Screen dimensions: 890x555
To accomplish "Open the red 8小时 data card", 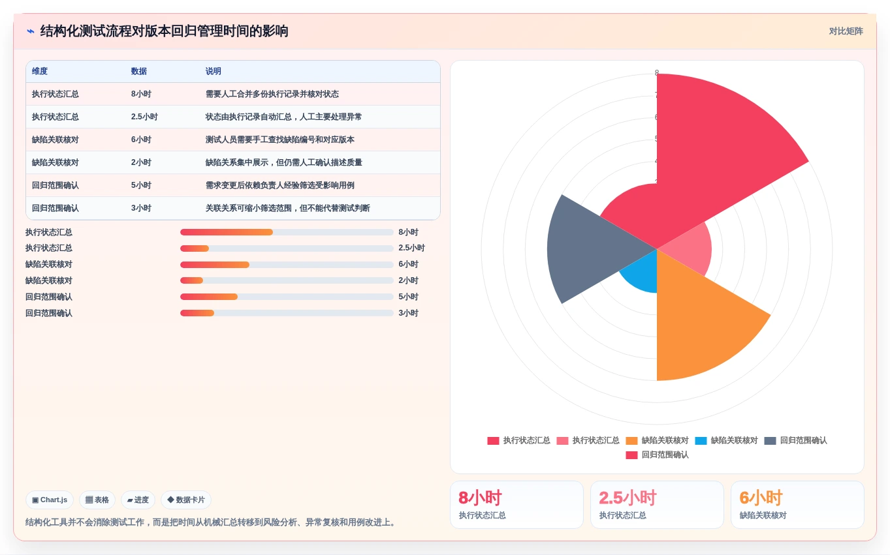I will point(517,505).
